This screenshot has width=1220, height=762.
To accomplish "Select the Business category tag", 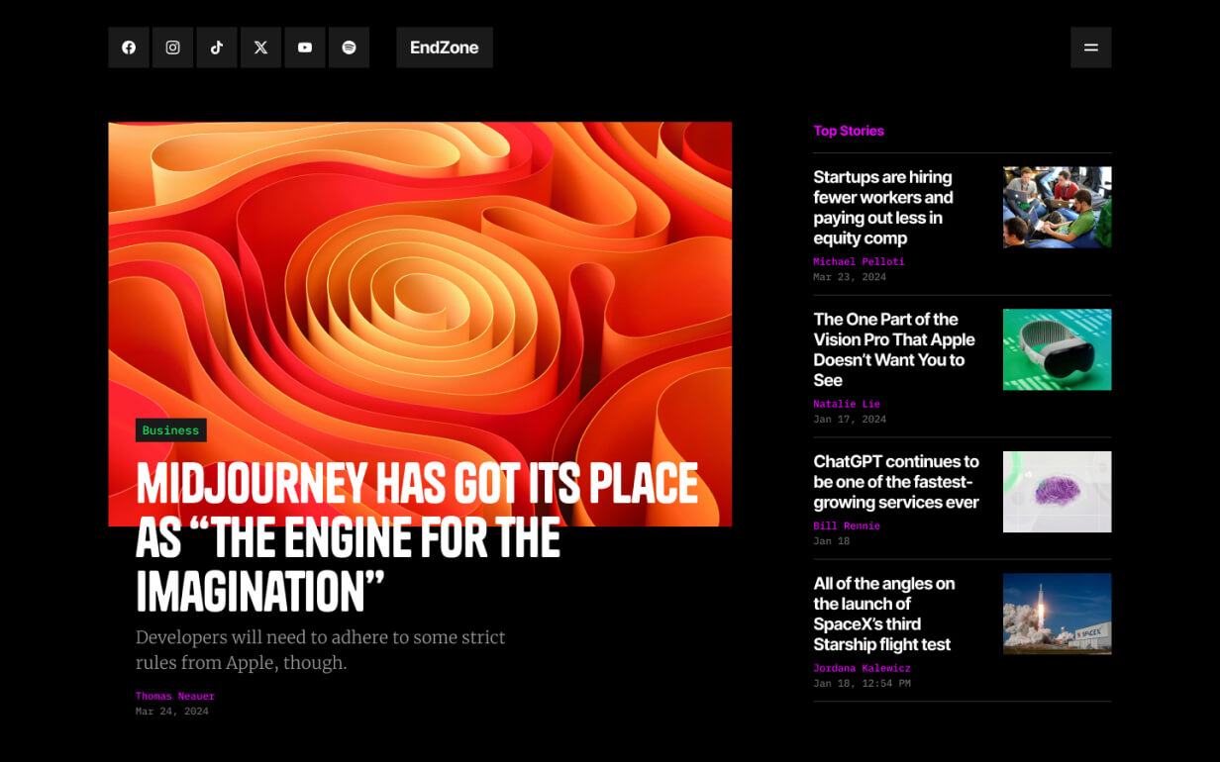I will 171,430.
